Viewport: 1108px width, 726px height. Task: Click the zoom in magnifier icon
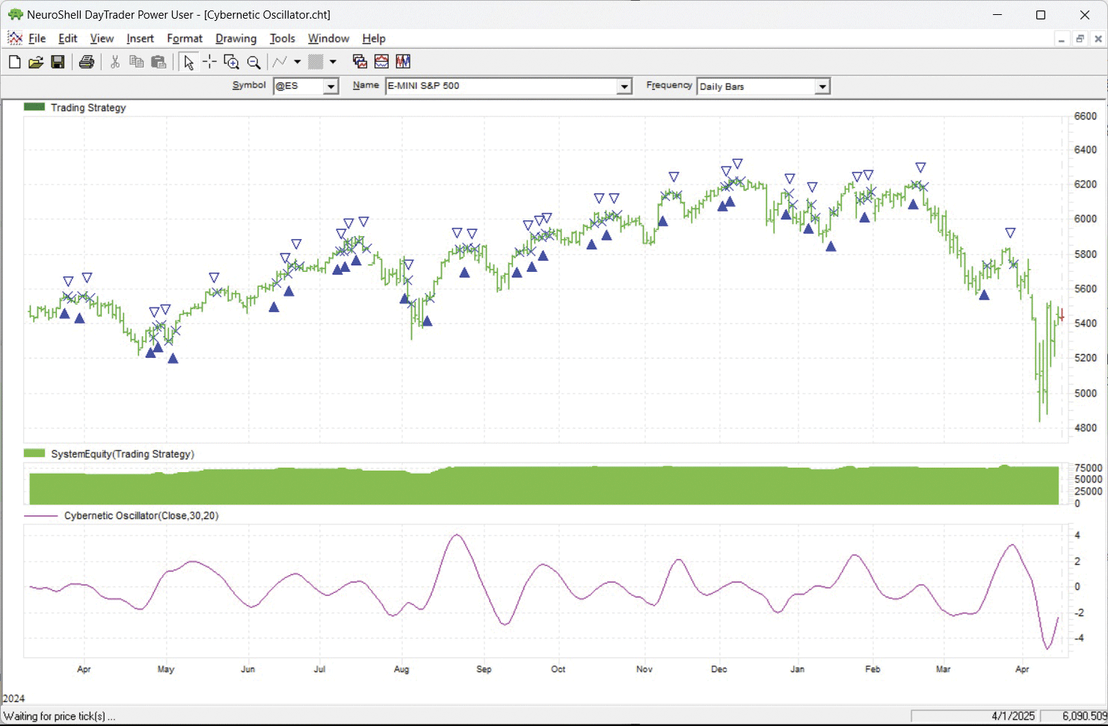click(x=232, y=62)
